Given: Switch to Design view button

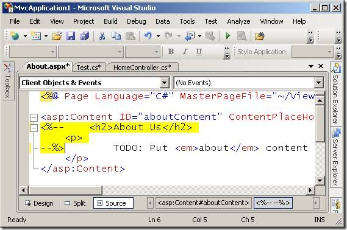Looking at the screenshot, I should coord(40,203).
